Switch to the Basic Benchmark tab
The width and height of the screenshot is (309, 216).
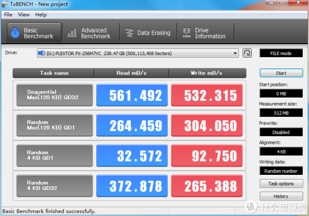click(34, 32)
